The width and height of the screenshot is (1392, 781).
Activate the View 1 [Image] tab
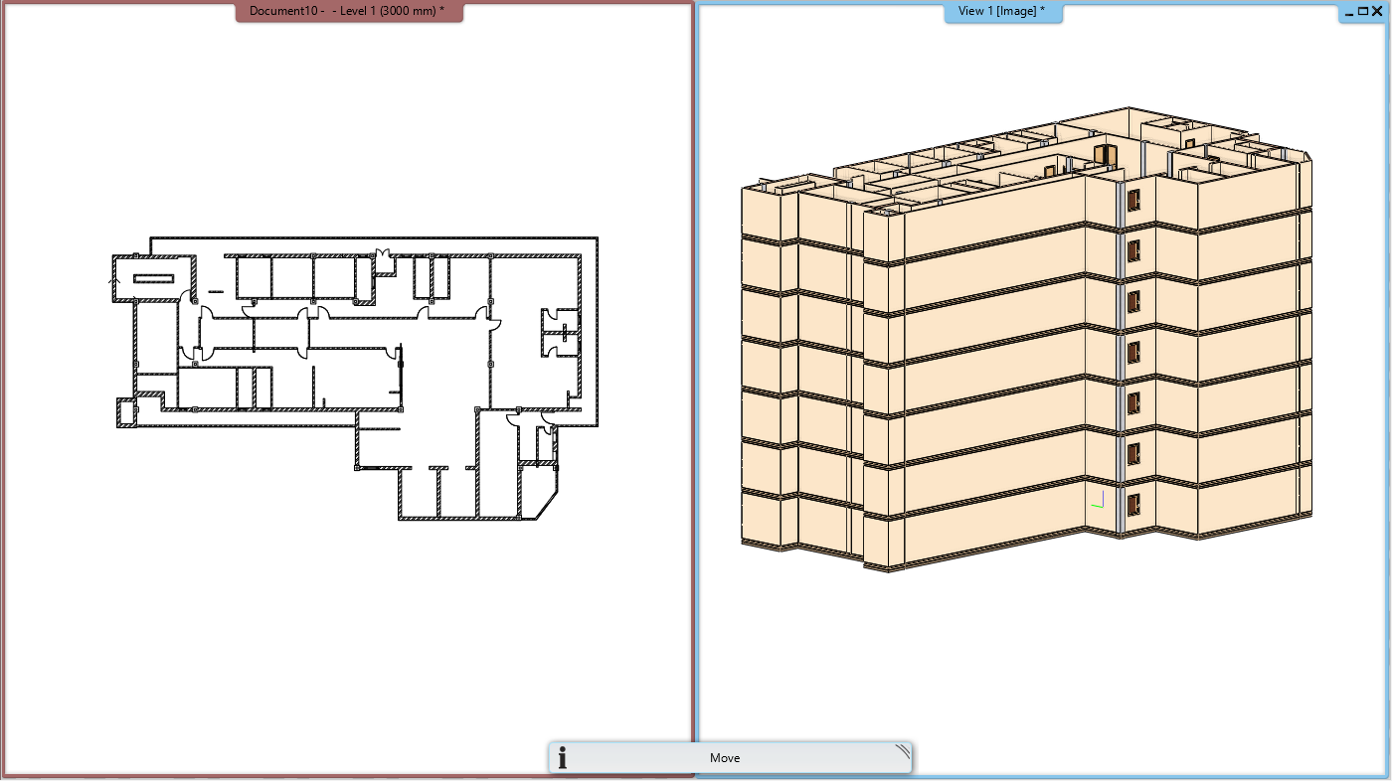(1002, 11)
